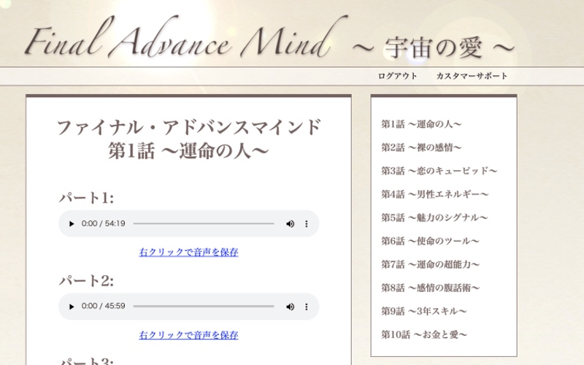Open 第1話 ～運命の人～ in the sidebar
Viewport: 584px width, 365px height.
421,124
